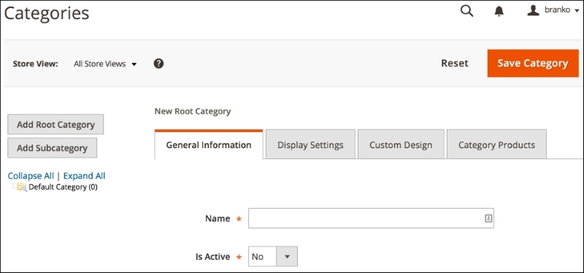Go to the Category Products tab
This screenshot has width=584, height=273.
[x=496, y=145]
